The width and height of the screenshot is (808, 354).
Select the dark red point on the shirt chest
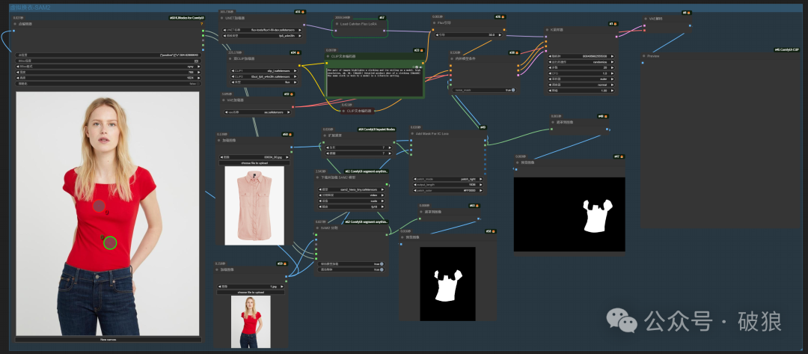(99, 206)
